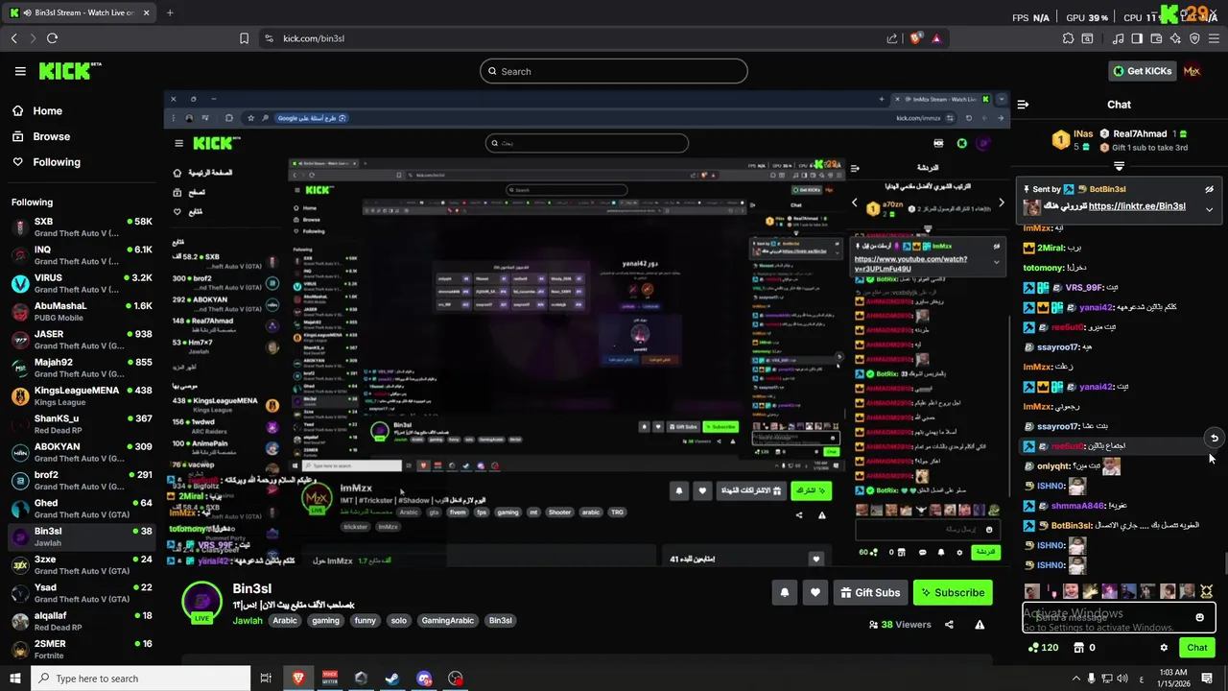The width and height of the screenshot is (1228, 691).
Task: Hide the pinned message
Action: pyautogui.click(x=1209, y=190)
